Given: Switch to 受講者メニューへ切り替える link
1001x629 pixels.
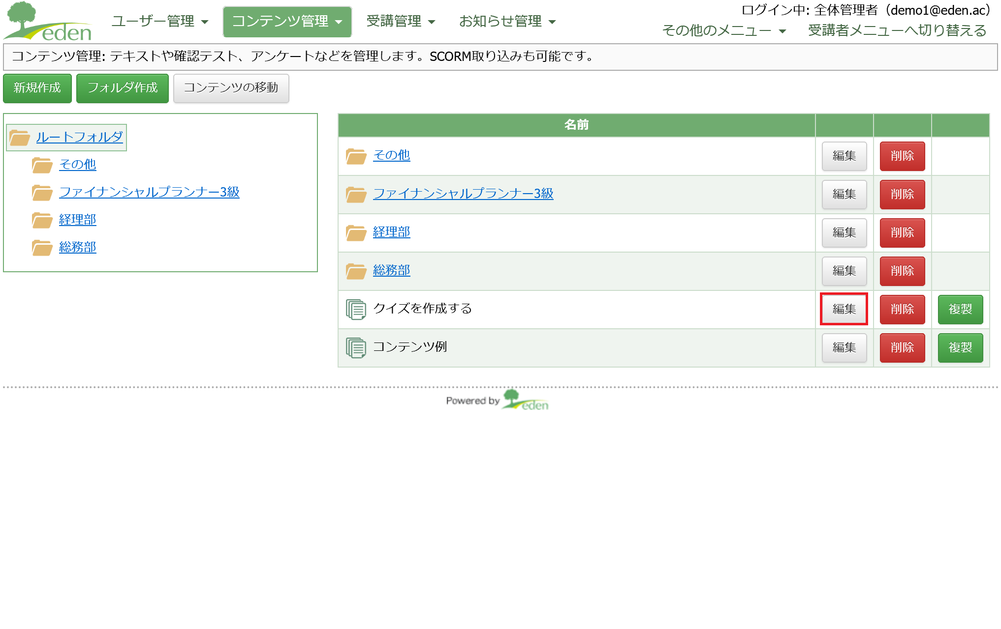Looking at the screenshot, I should pos(897,30).
